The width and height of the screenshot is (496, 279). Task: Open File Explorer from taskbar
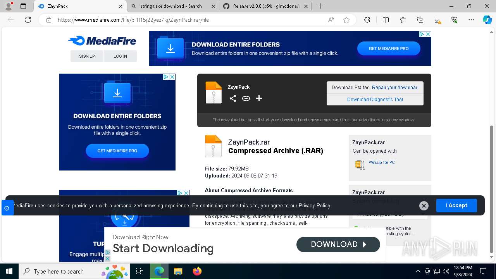click(178, 271)
